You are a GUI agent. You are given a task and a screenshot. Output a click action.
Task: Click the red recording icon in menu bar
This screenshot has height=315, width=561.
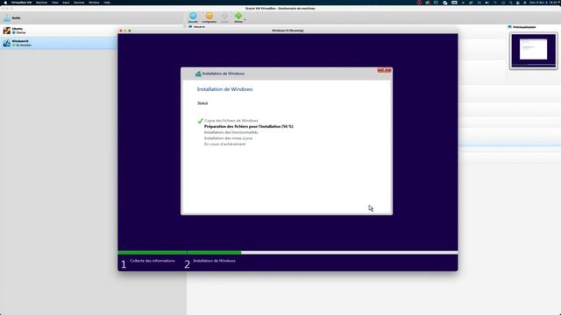[x=419, y=3]
